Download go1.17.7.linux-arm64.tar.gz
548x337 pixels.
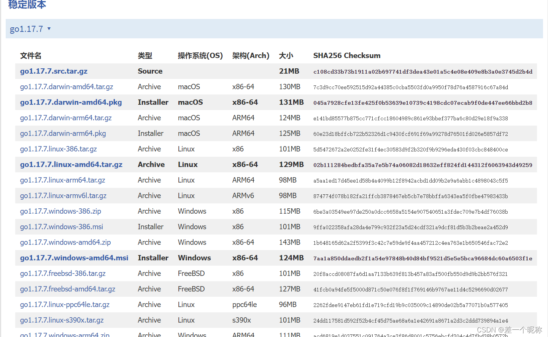tap(62, 180)
